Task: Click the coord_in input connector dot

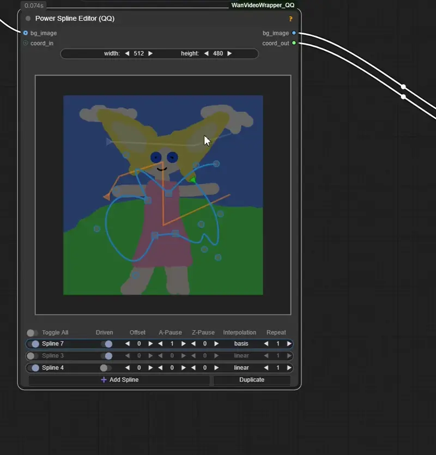Action: click(26, 43)
